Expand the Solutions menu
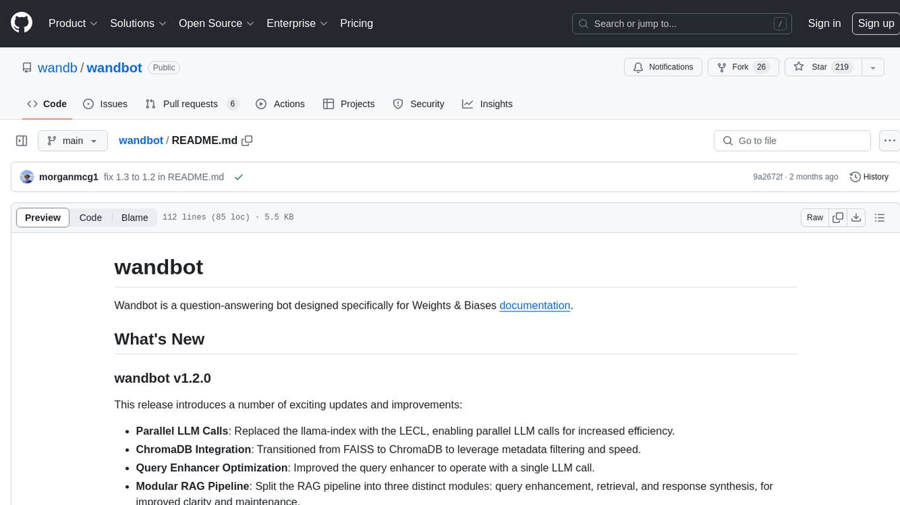The width and height of the screenshot is (900, 505). pyautogui.click(x=138, y=23)
